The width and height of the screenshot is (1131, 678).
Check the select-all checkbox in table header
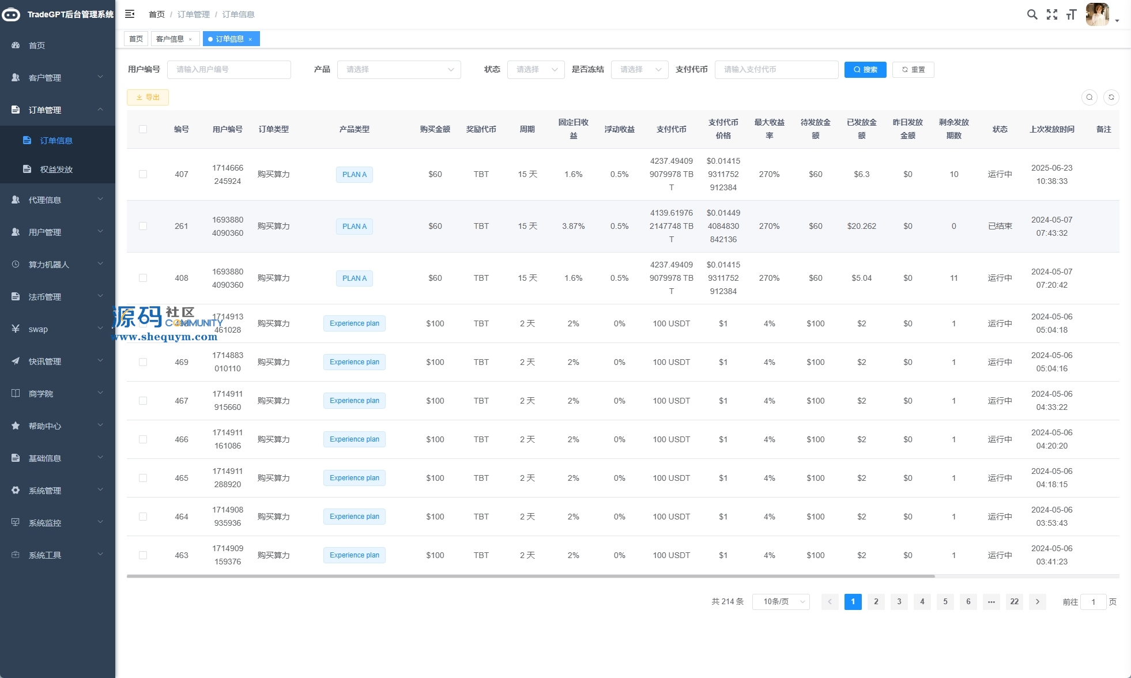[143, 129]
